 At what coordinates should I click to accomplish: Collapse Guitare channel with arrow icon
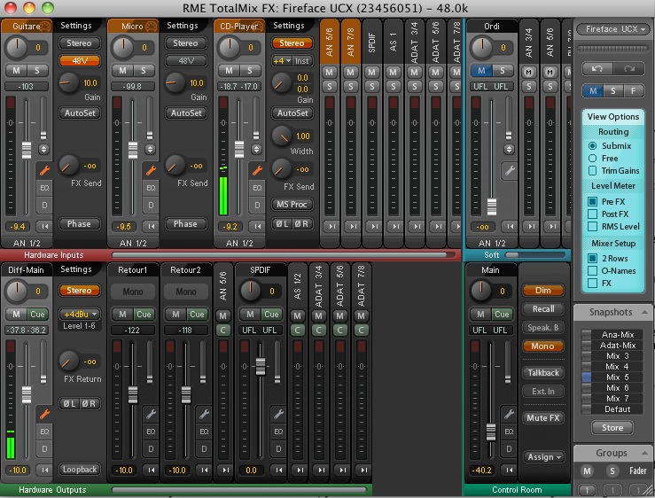click(x=44, y=227)
